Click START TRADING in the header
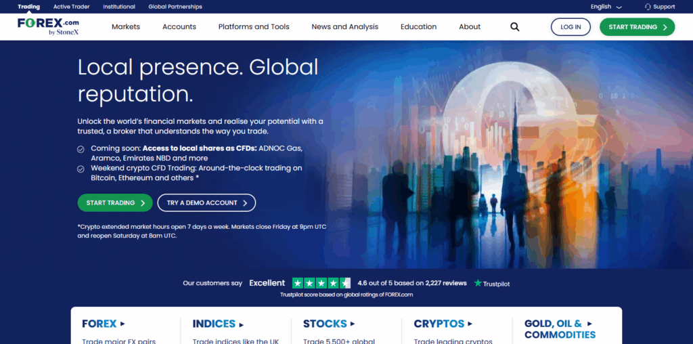 point(638,27)
